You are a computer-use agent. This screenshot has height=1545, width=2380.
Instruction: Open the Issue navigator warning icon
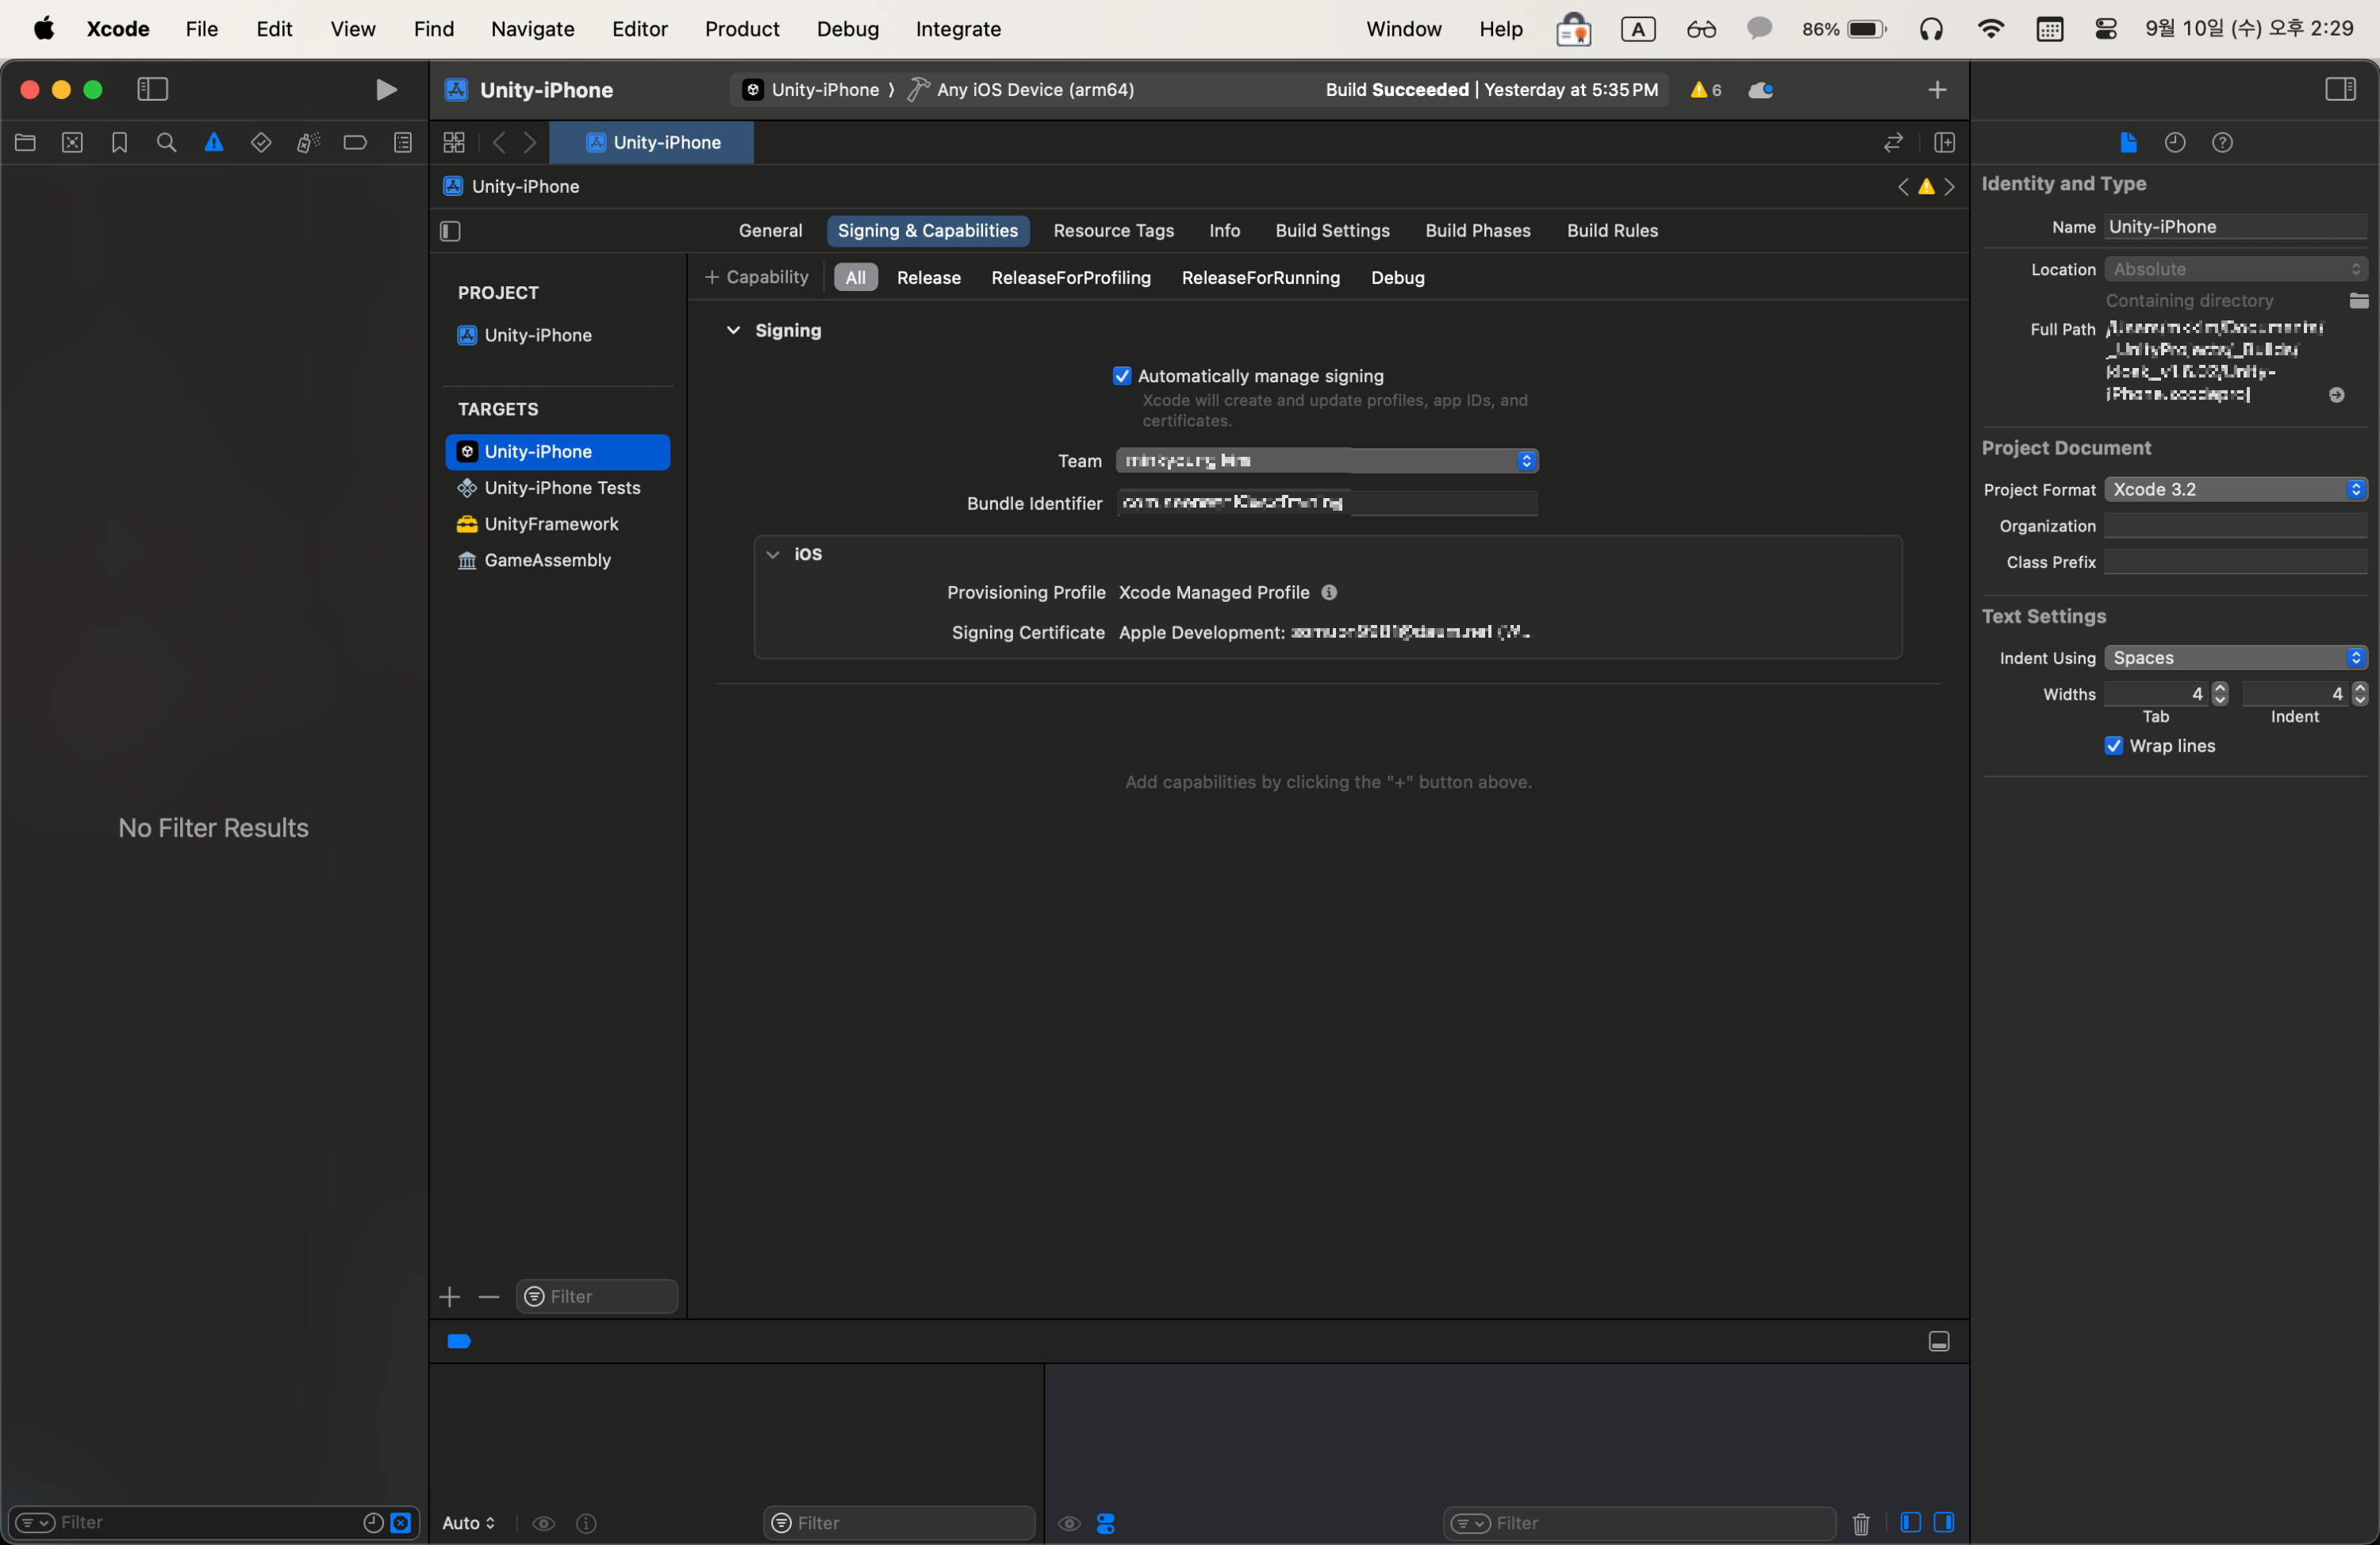(213, 143)
